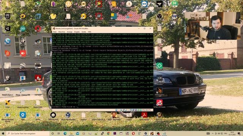The height and width of the screenshot is (136, 243).
Task: Open the notification center in the taskbar
Action: [239, 133]
